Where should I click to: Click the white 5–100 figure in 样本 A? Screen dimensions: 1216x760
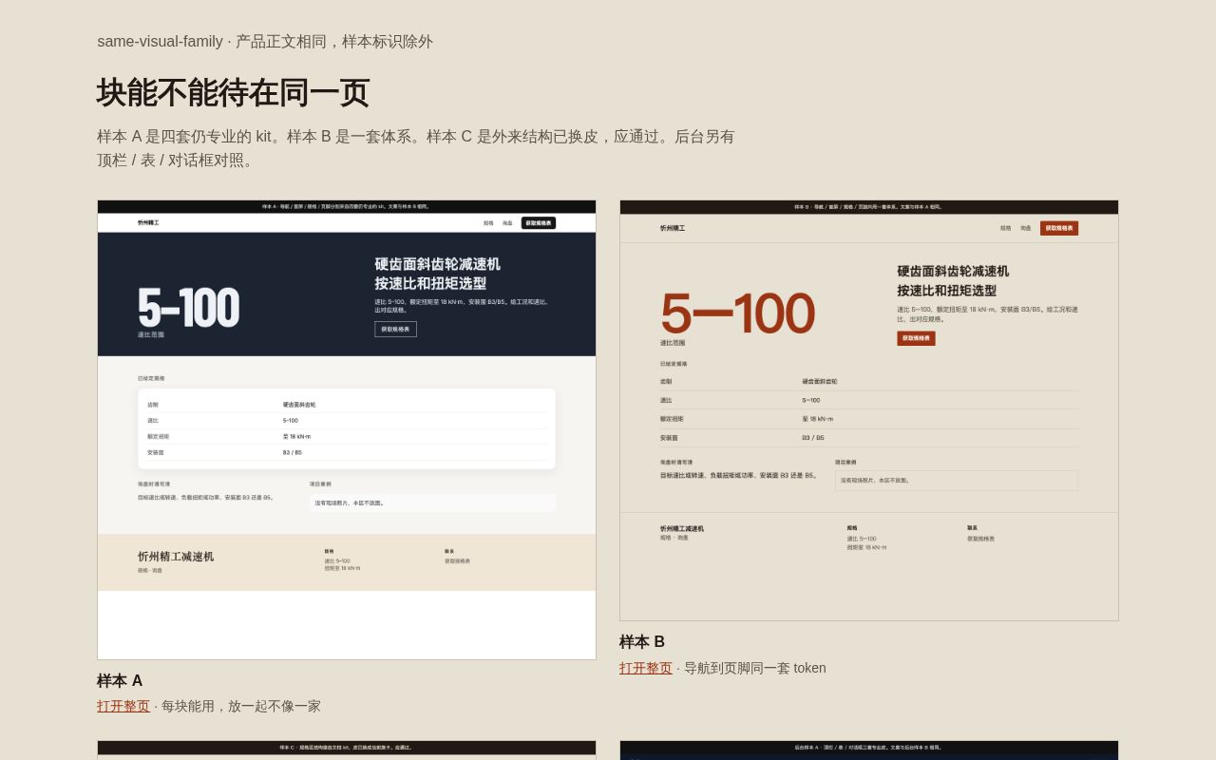(188, 308)
